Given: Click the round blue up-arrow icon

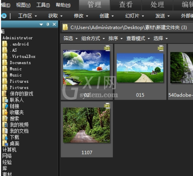Looking at the screenshot, I should point(4,16).
